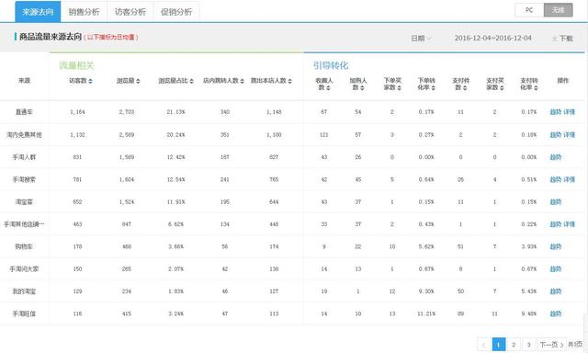
Task: Click the 来源 column header
Action: (25, 81)
